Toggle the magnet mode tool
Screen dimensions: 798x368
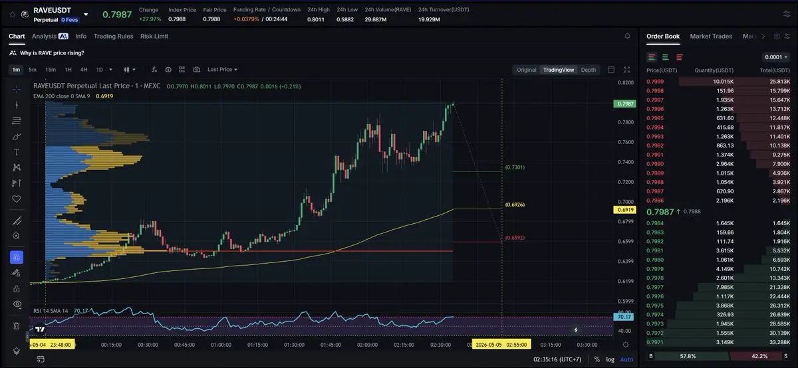17,257
